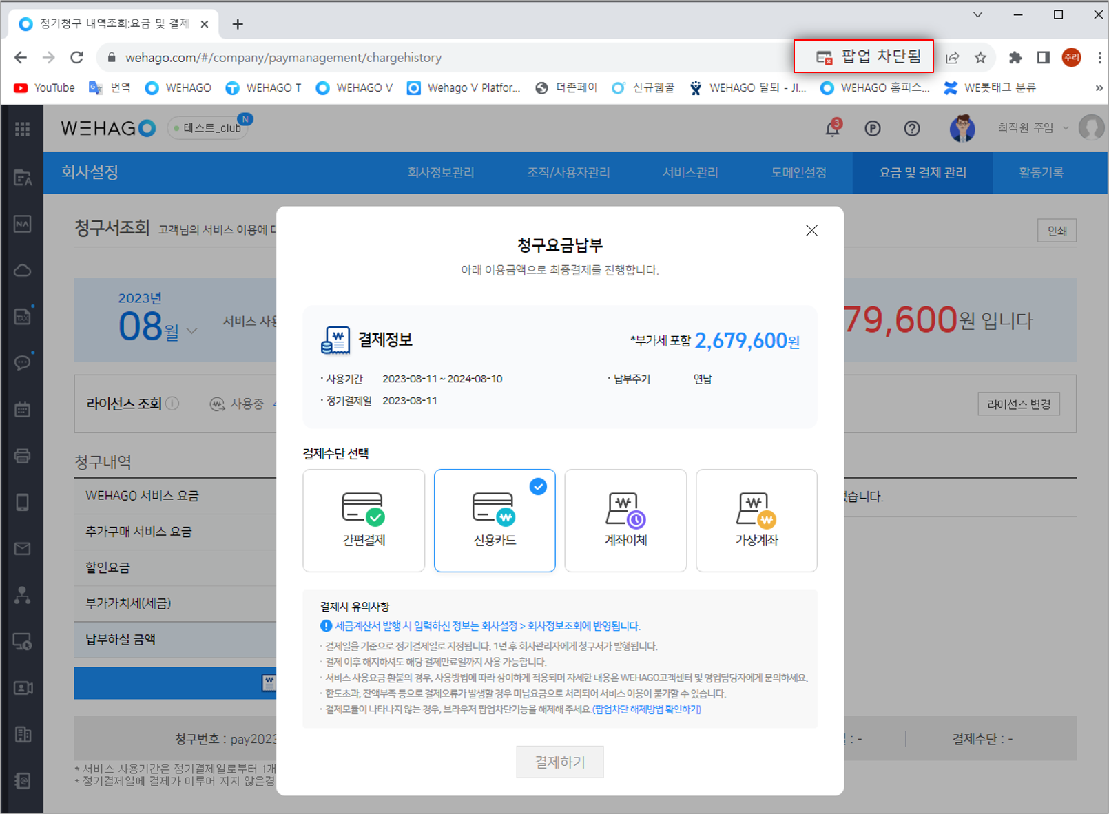This screenshot has width=1109, height=814.
Task: Open the browser extensions puzzle icon
Action: point(1015,58)
